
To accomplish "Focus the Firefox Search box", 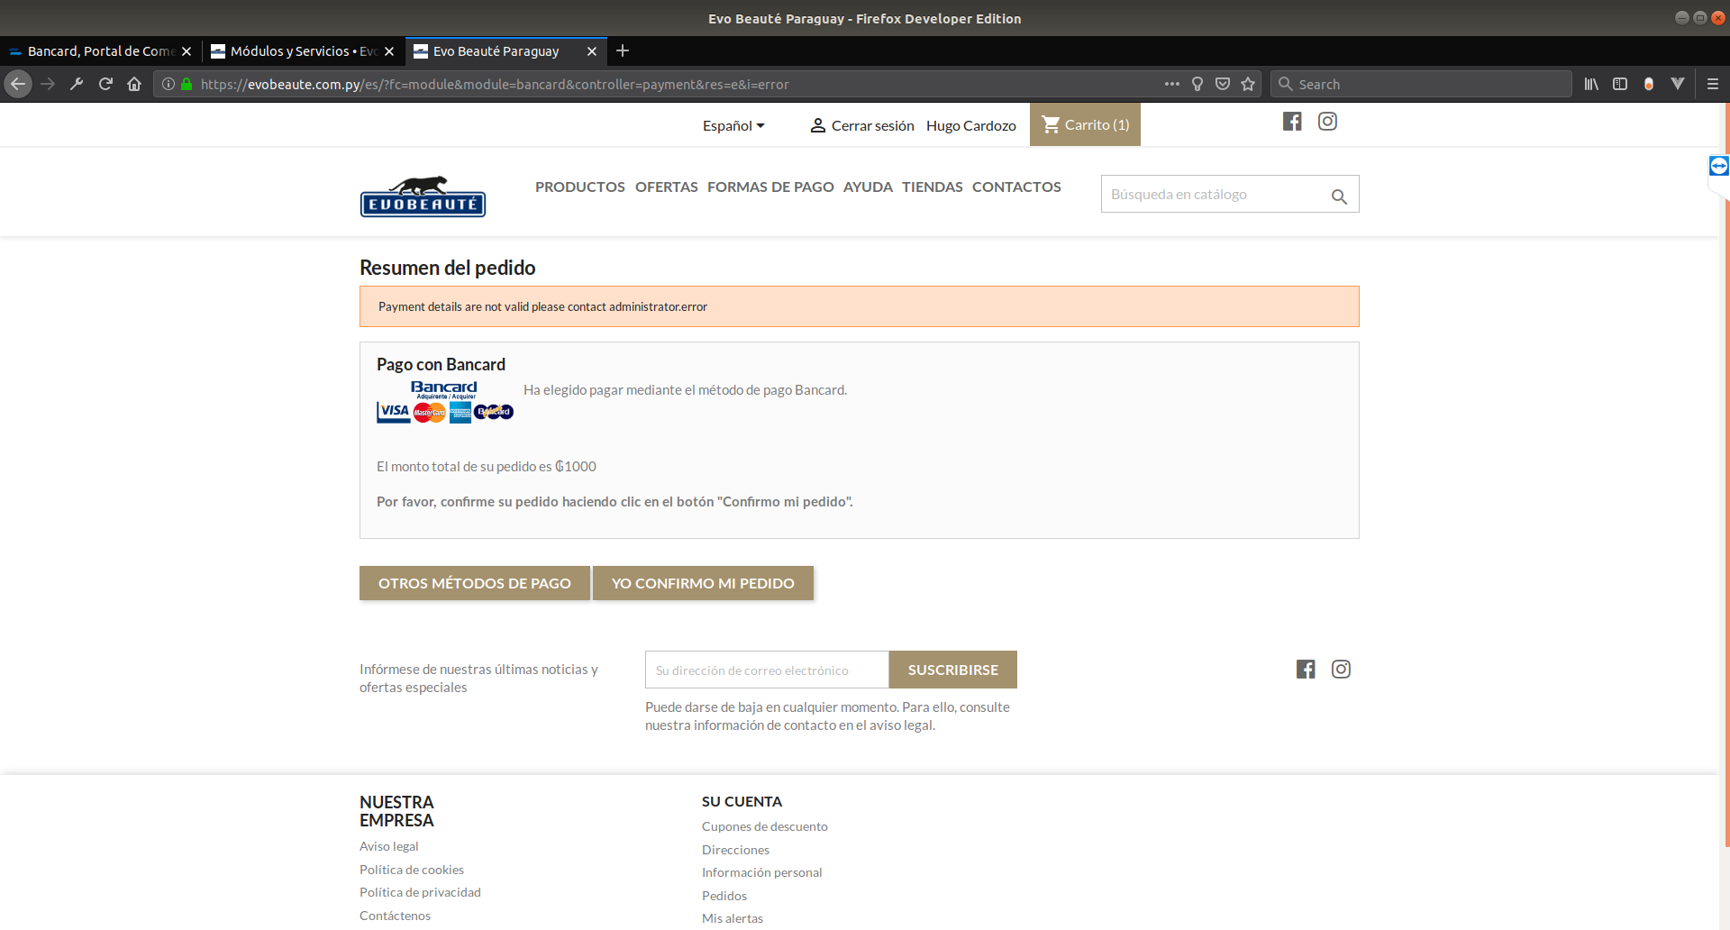I will click(1421, 84).
